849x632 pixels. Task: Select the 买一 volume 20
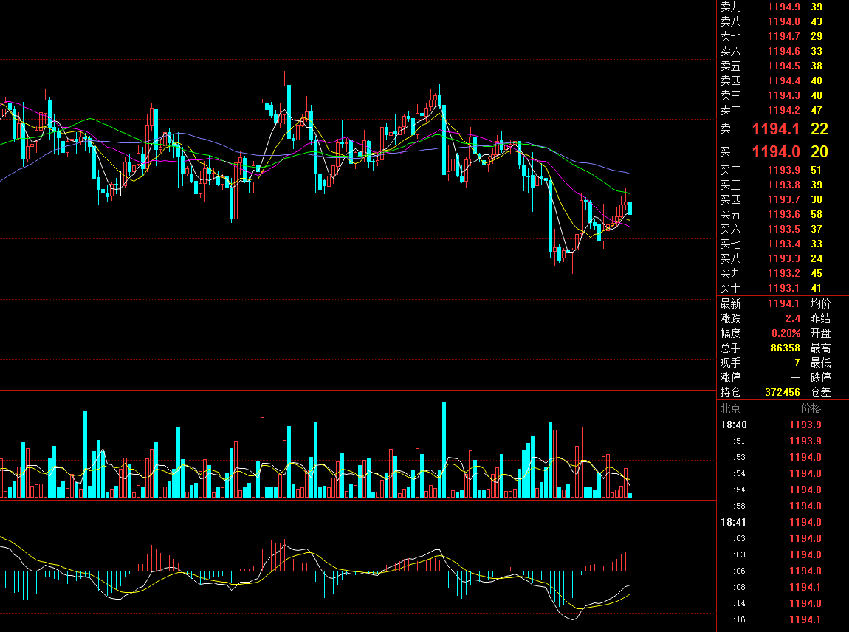click(819, 151)
